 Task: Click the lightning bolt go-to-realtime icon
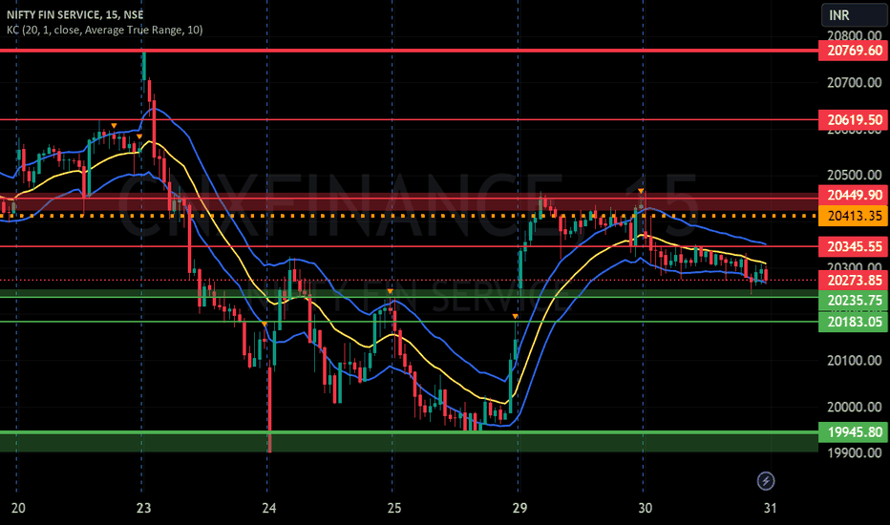pyautogui.click(x=766, y=481)
